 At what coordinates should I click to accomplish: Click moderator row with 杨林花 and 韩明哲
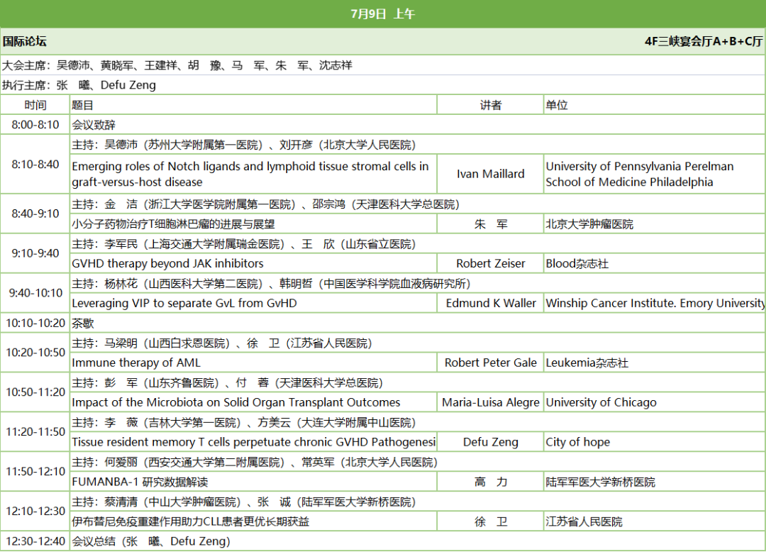[418, 283]
